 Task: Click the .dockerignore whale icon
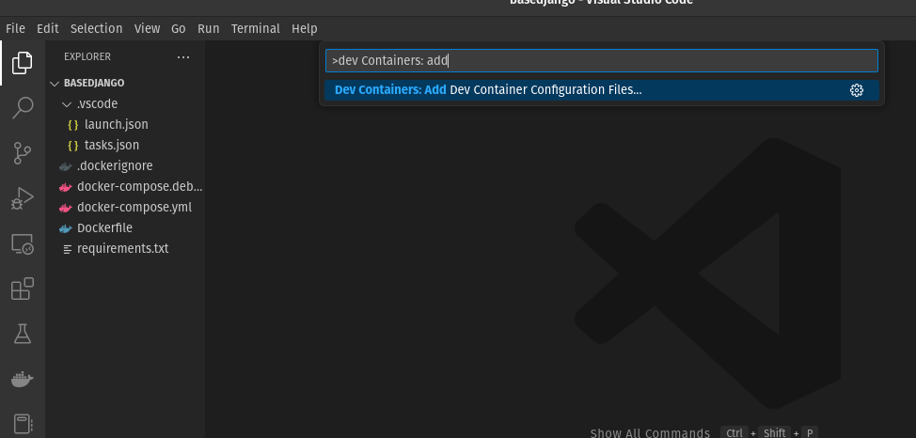66,166
